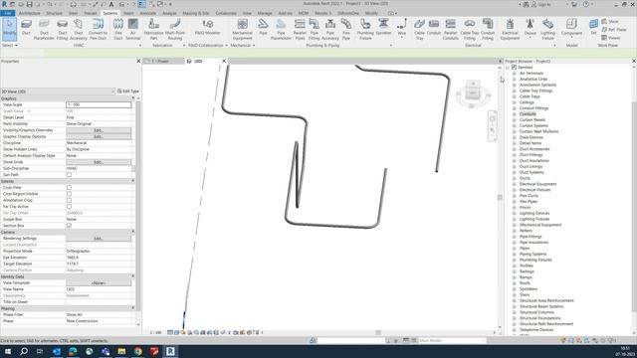Click the ViewCube in the 3D view

474,93
